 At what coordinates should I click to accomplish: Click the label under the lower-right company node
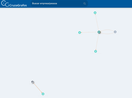pyautogui.click(x=96, y=53)
